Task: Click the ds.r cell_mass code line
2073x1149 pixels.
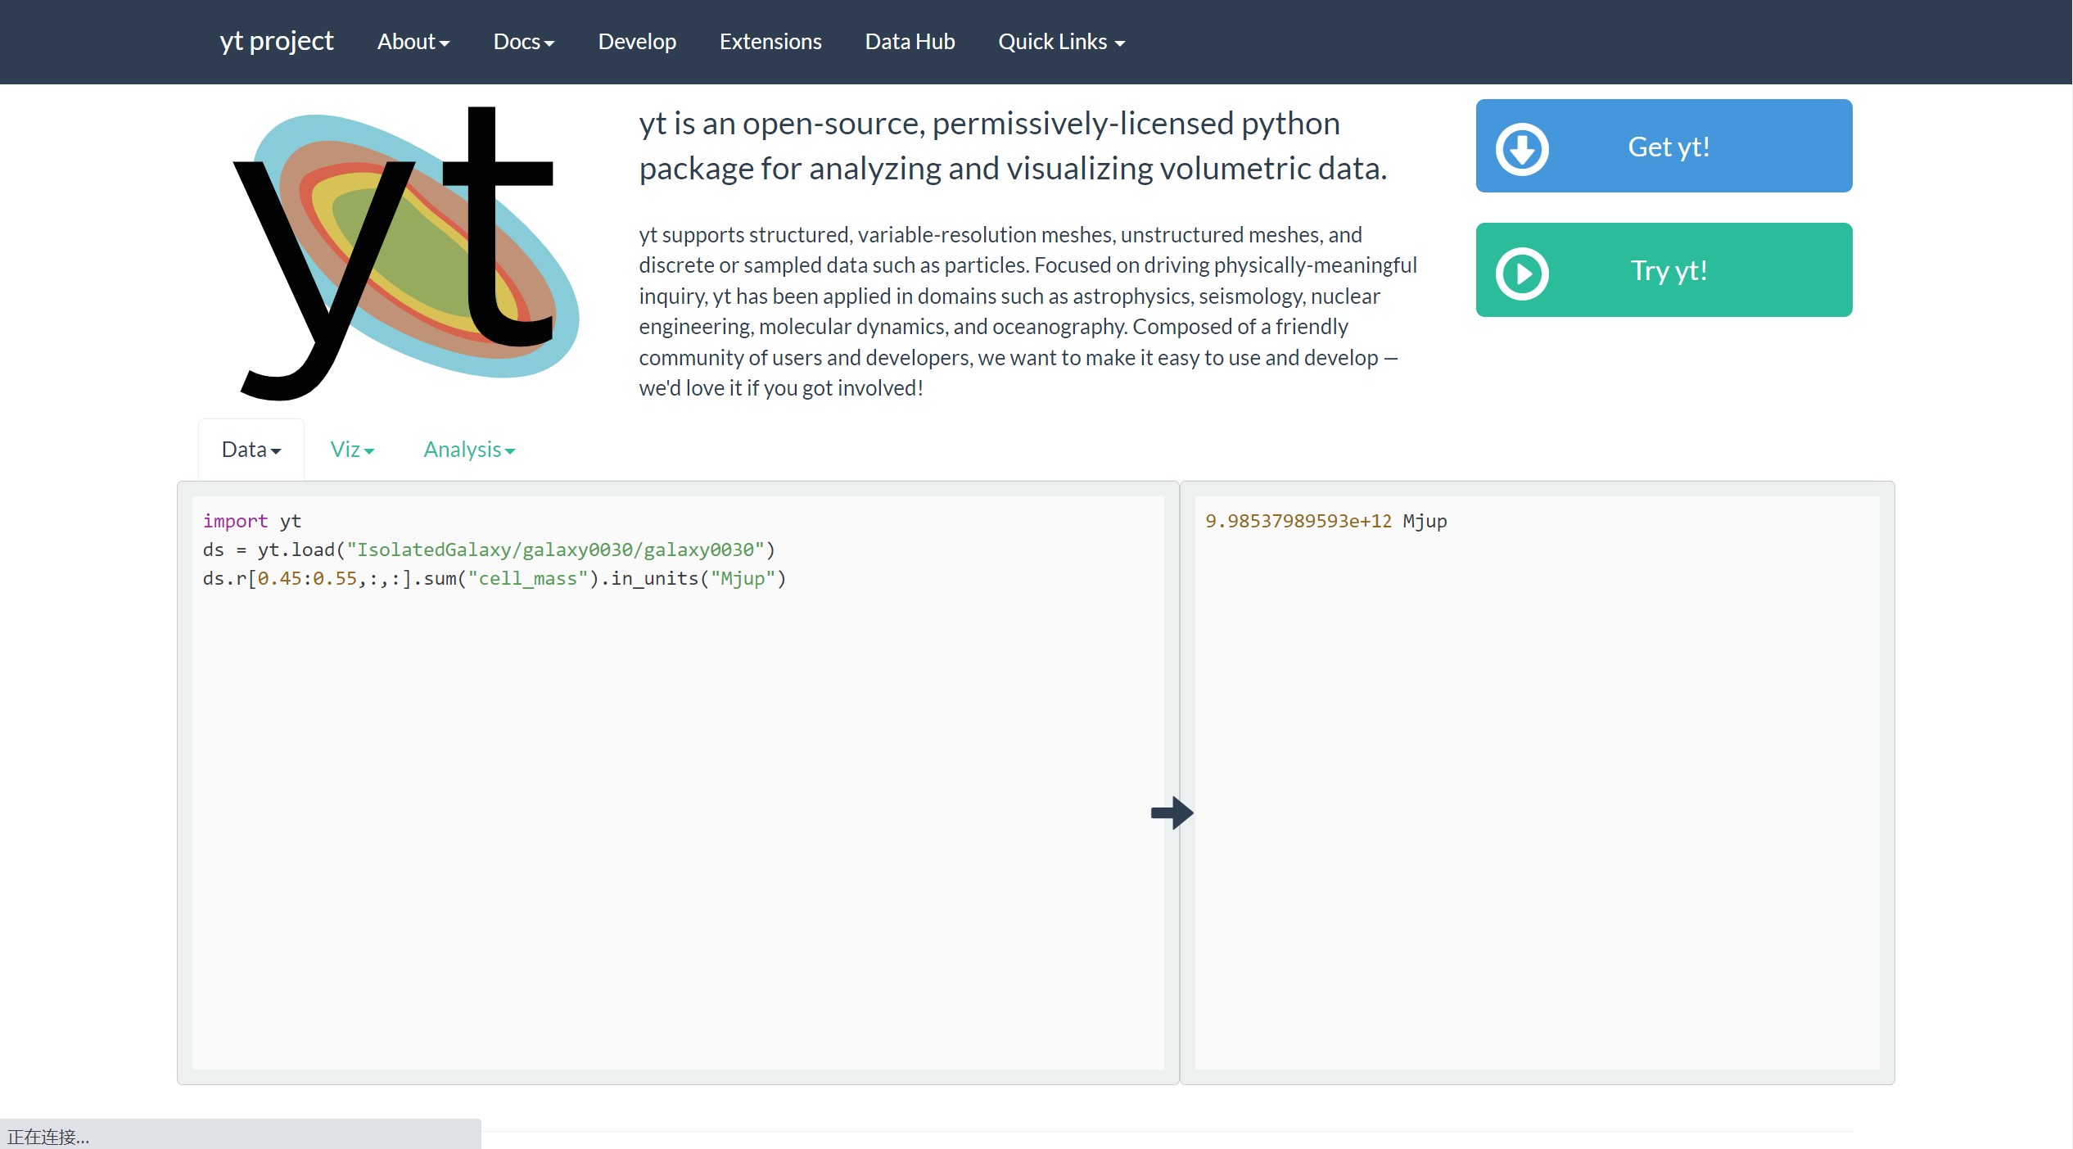Action: [x=494, y=578]
